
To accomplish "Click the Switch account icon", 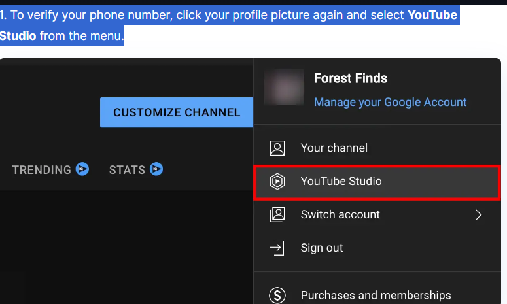I will pyautogui.click(x=277, y=214).
